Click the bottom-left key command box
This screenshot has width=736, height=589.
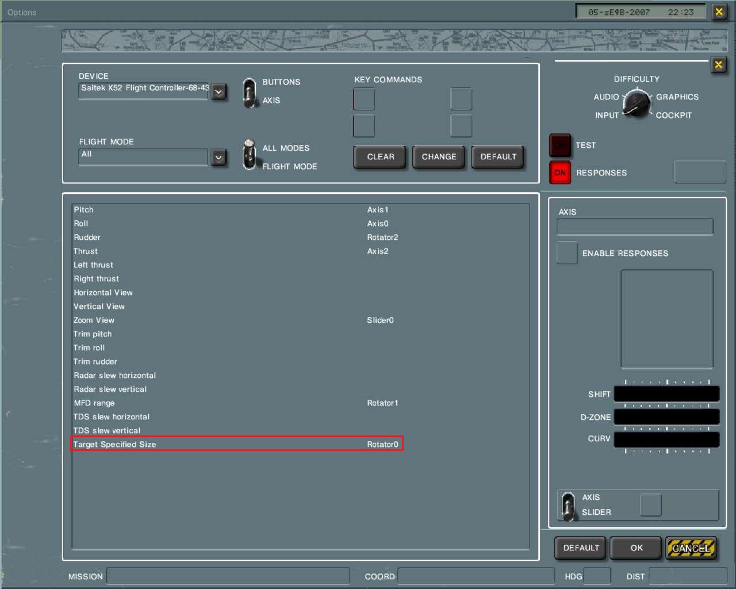364,126
